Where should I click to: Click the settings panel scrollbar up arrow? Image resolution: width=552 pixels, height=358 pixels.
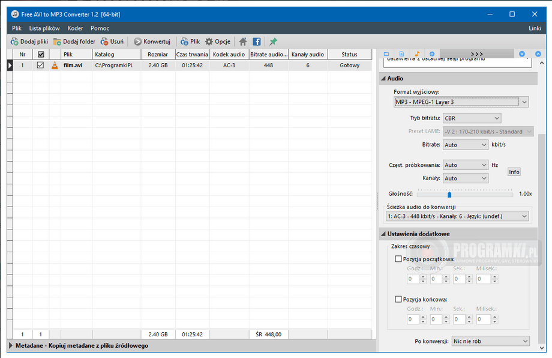point(542,62)
